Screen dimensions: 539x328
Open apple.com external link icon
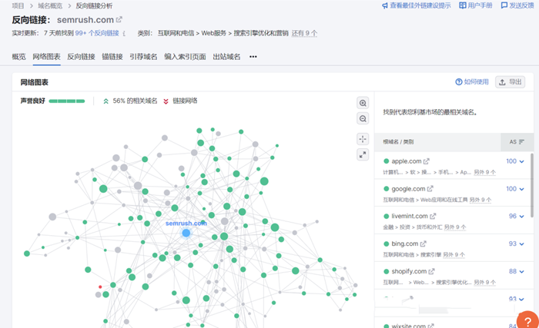tap(427, 161)
